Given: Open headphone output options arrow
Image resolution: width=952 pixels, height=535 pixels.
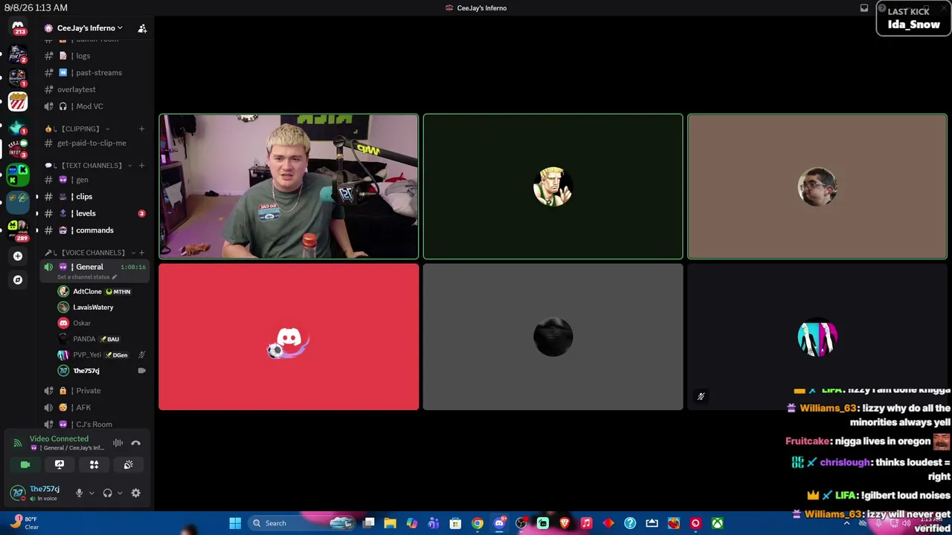Looking at the screenshot, I should pos(120,493).
